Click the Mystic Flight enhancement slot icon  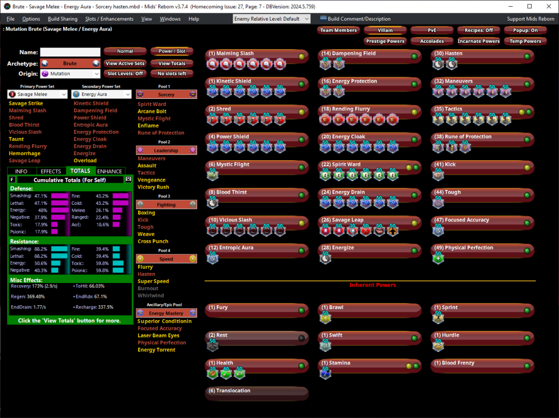[x=212, y=175]
